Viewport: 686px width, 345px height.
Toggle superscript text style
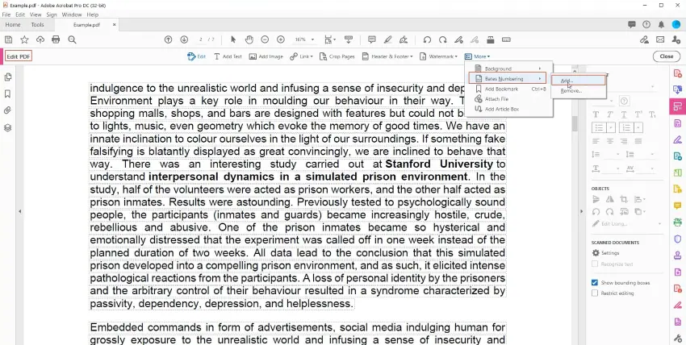[638, 114]
